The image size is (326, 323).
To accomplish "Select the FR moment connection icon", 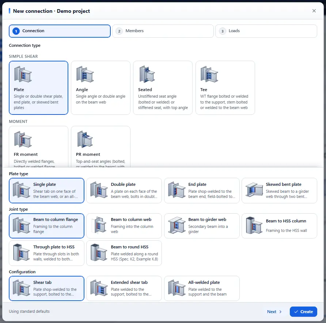I will [x=23, y=139].
